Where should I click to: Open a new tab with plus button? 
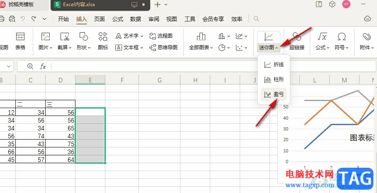[157, 5]
